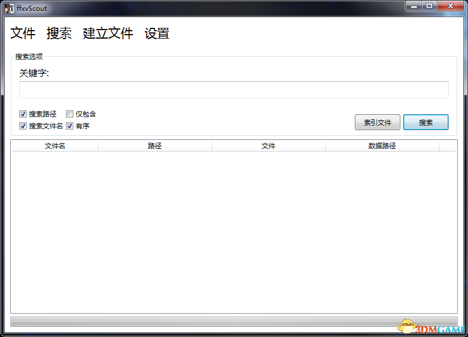Open the 设置 menu
This screenshot has width=468, height=337.
point(157,34)
